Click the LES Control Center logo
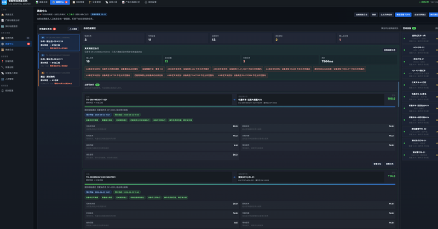438x229 pixels. click(4, 2)
